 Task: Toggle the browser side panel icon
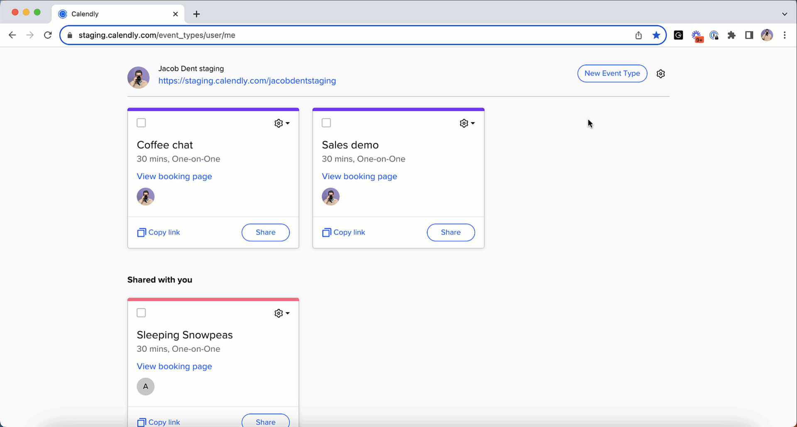pos(749,35)
